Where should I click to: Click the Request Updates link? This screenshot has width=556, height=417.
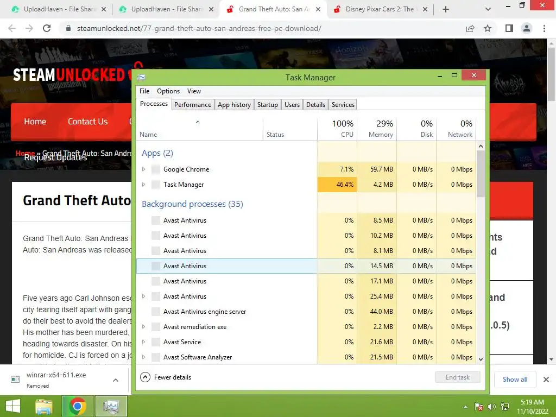point(55,158)
